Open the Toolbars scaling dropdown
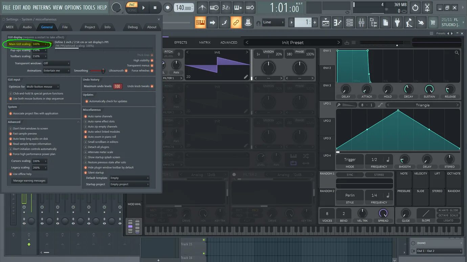 [x=40, y=56]
